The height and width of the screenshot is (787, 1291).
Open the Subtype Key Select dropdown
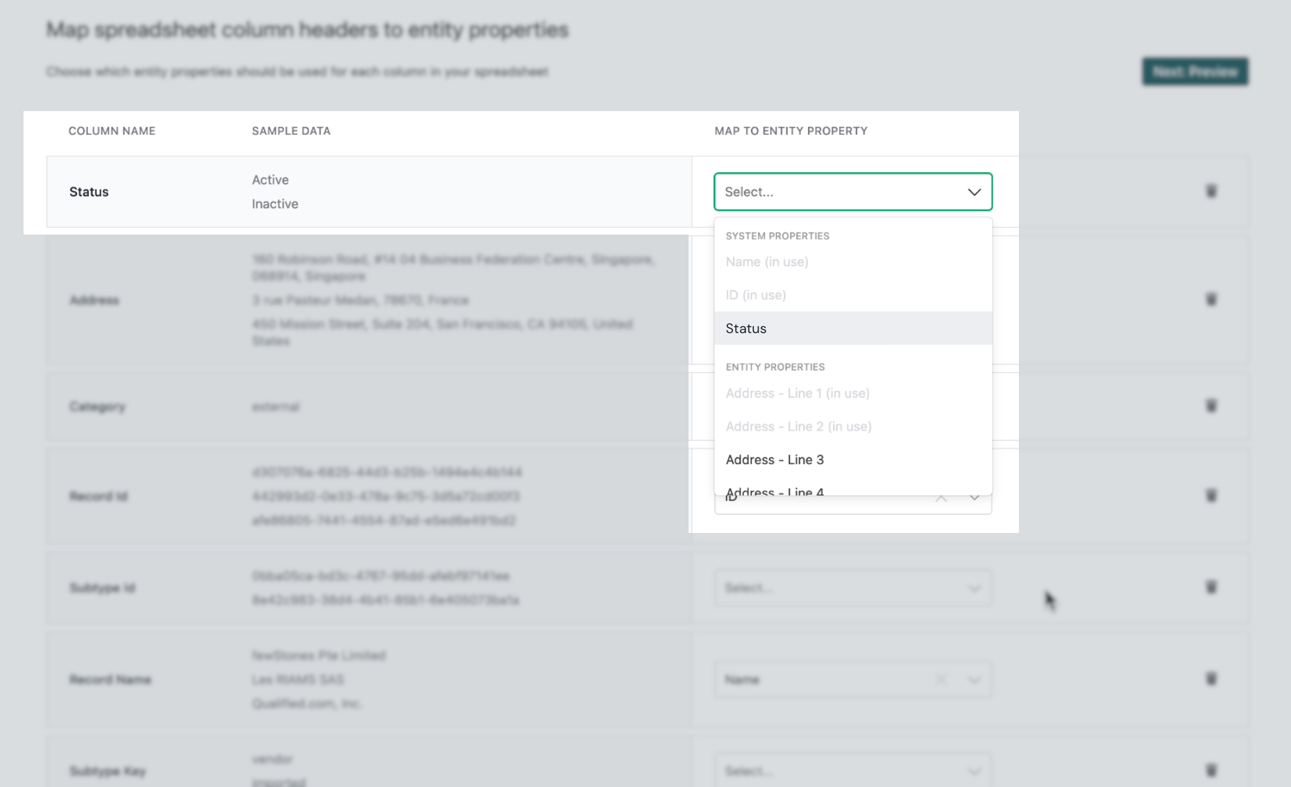853,771
